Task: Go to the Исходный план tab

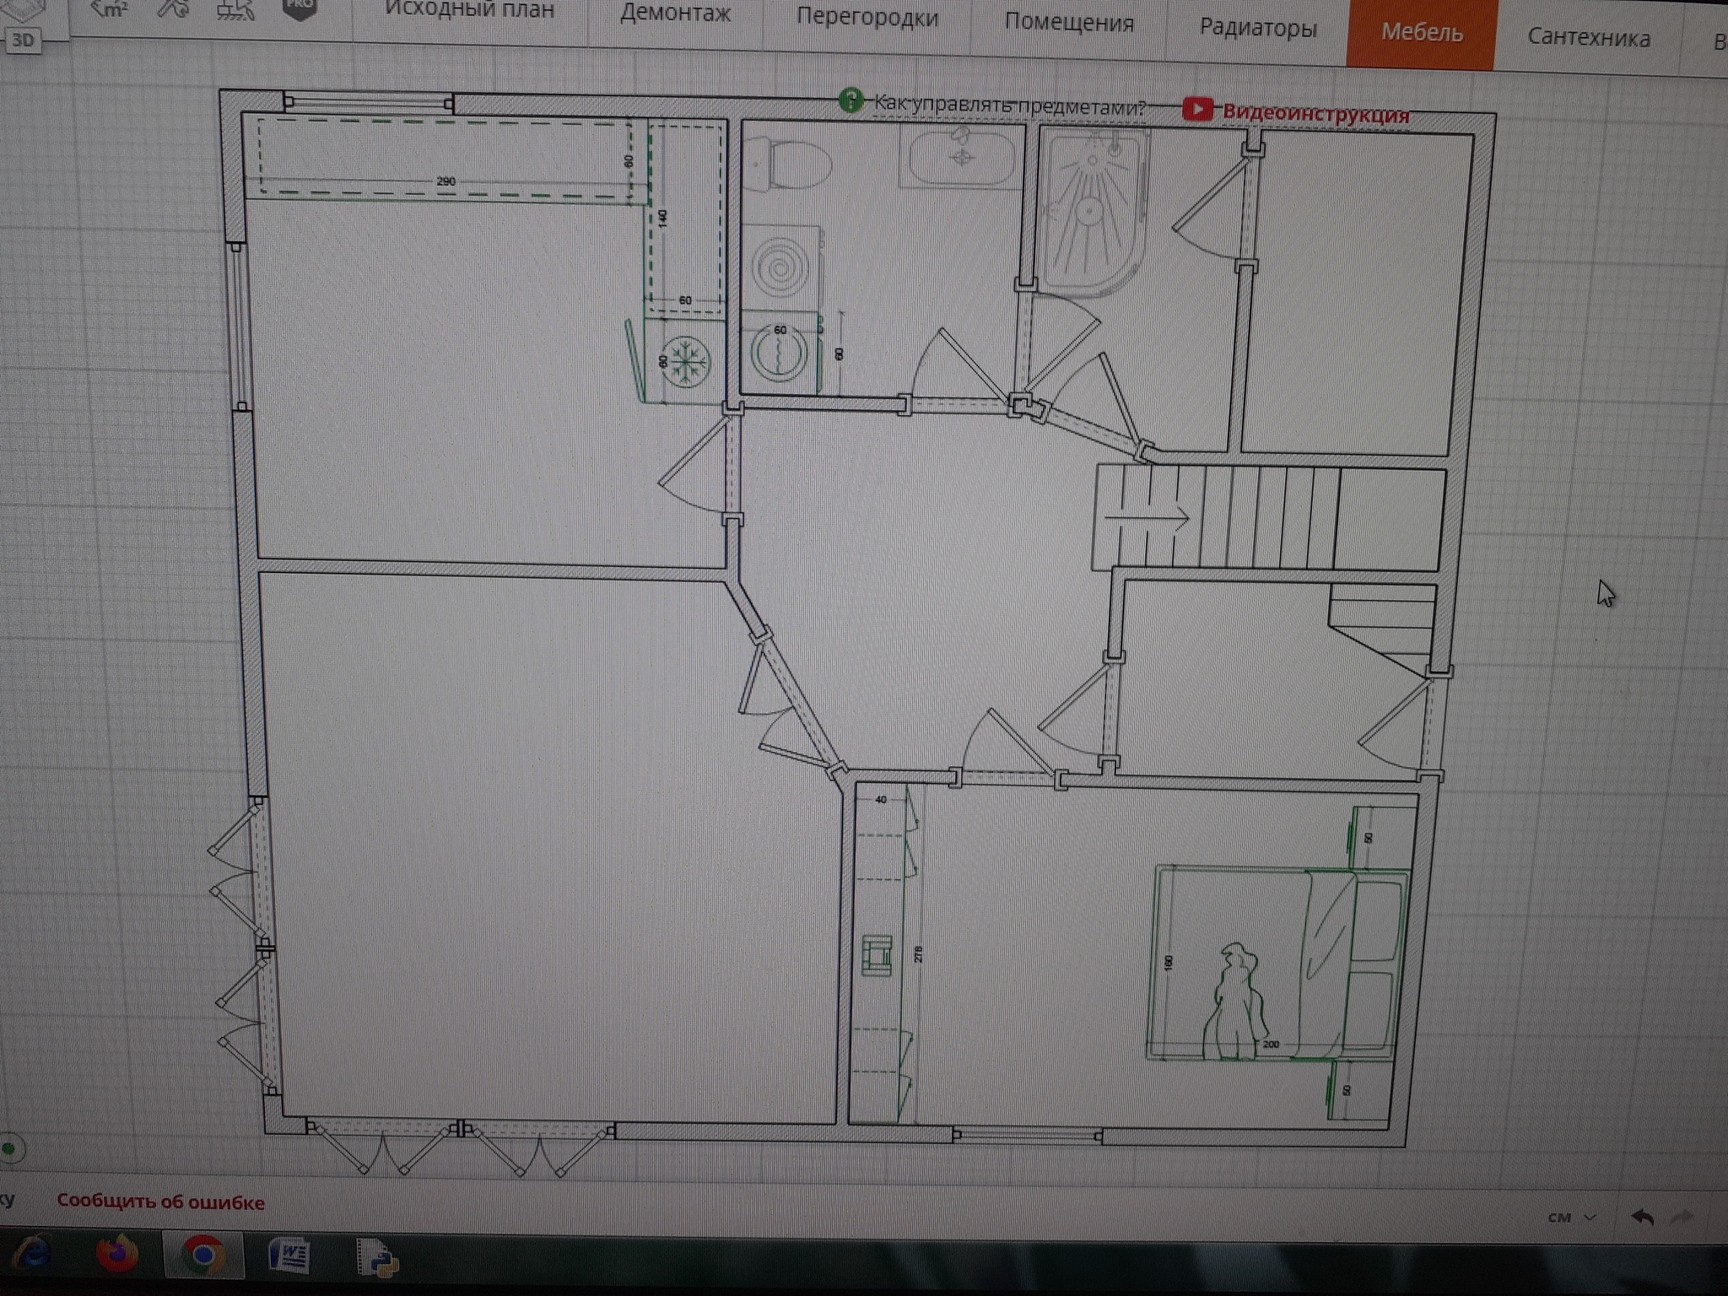Action: pyautogui.click(x=469, y=10)
